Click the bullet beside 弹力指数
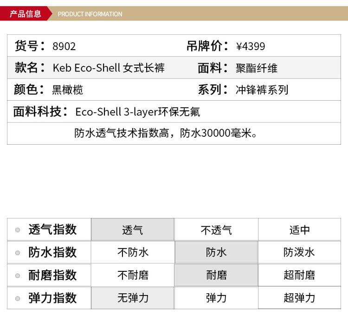348x314 pixels. pos(18,298)
